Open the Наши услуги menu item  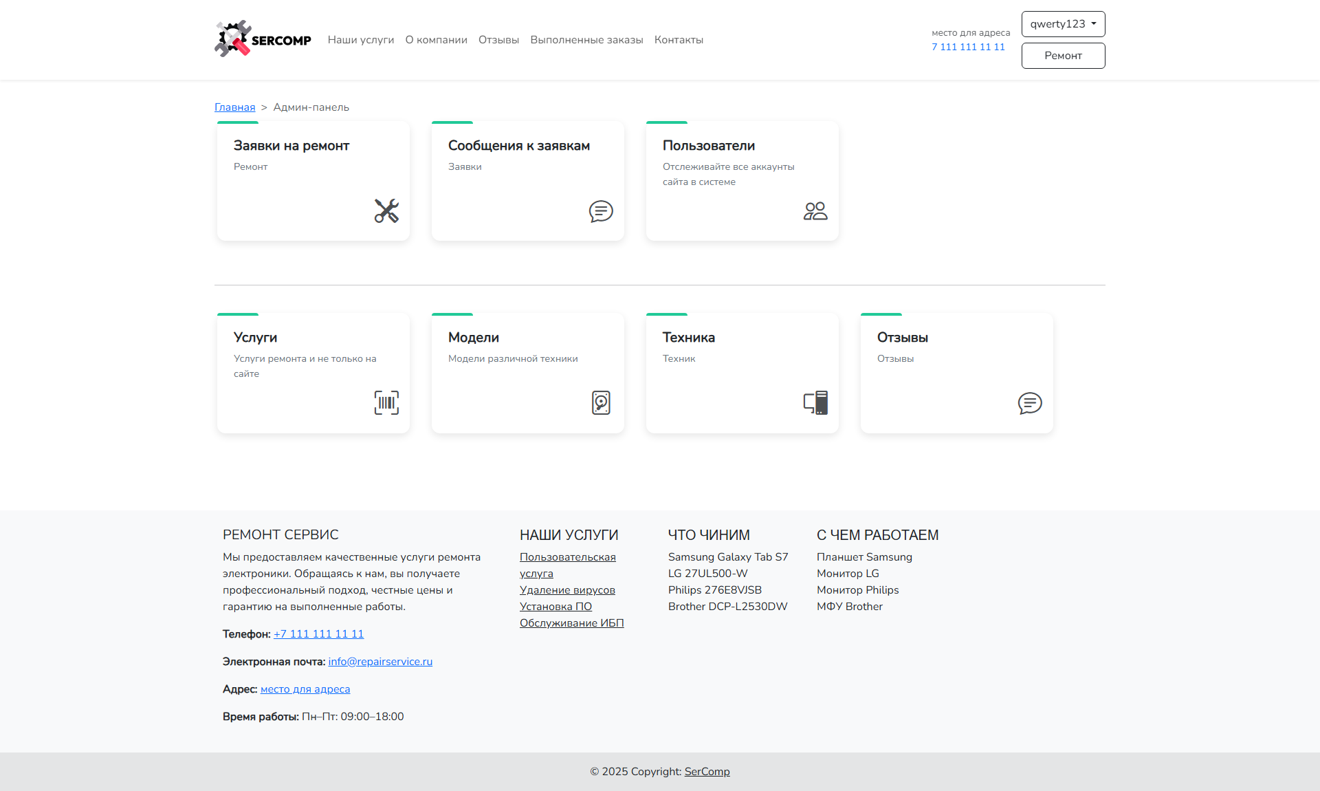pyautogui.click(x=361, y=40)
